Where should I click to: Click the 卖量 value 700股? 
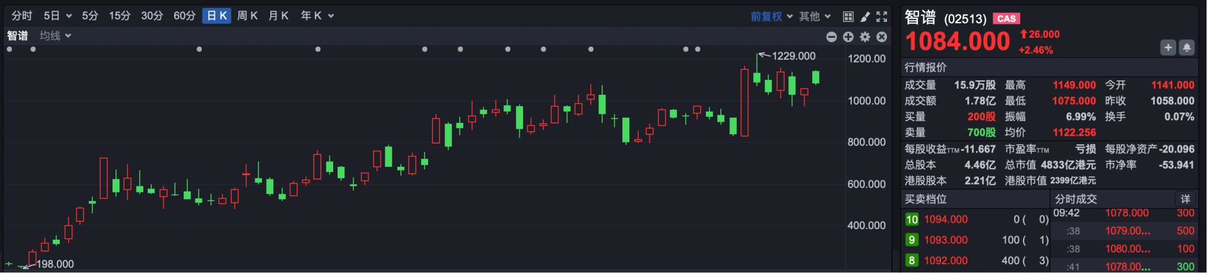(x=981, y=132)
